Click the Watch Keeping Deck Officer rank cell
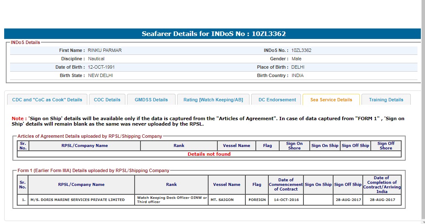The height and width of the screenshot is (224, 425). pos(171,200)
